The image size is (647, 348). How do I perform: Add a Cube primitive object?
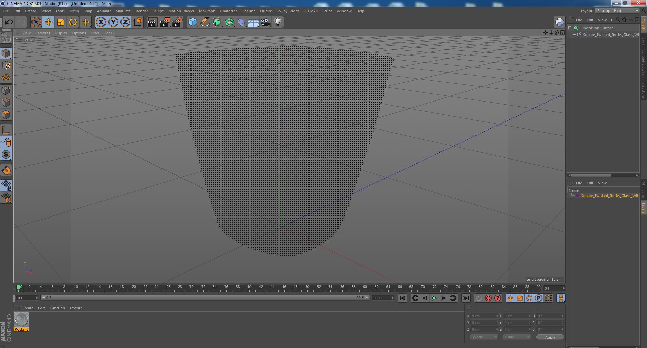click(193, 22)
